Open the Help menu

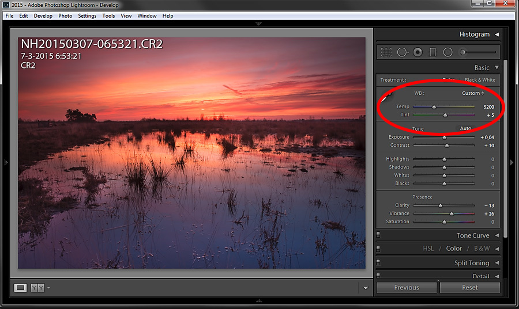pyautogui.click(x=168, y=16)
